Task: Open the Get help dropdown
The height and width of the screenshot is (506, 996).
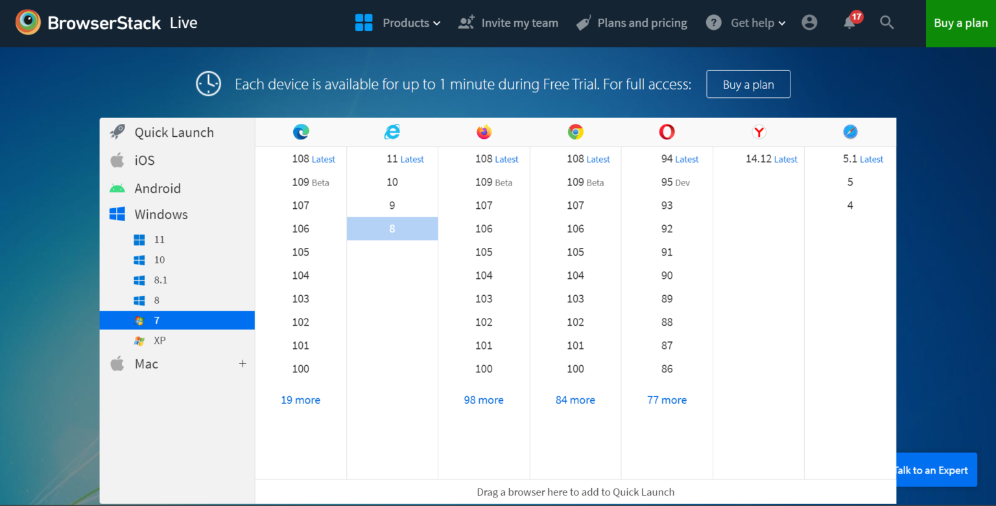Action: [x=752, y=22]
